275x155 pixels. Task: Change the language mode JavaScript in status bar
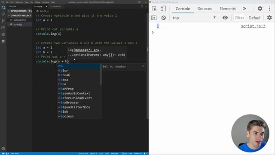click(114, 153)
